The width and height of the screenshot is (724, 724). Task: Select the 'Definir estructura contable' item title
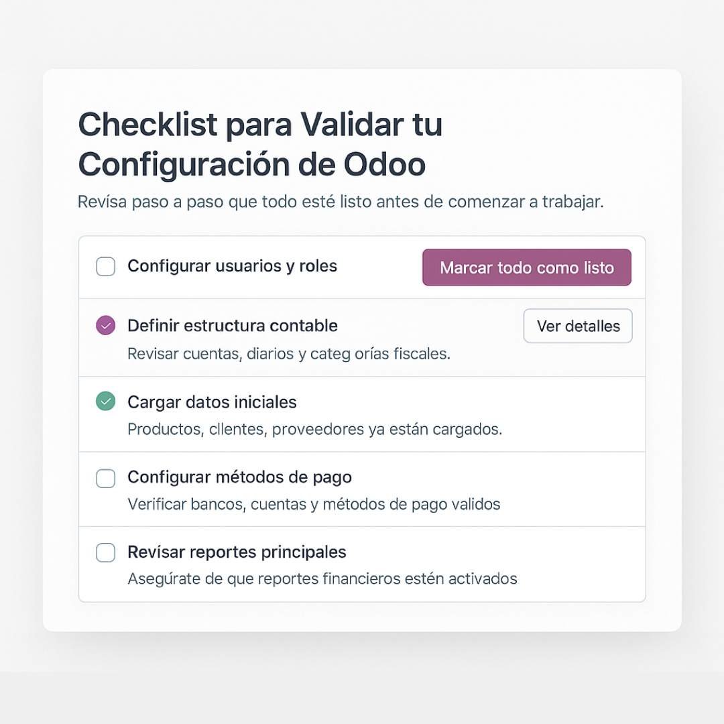pos(232,326)
